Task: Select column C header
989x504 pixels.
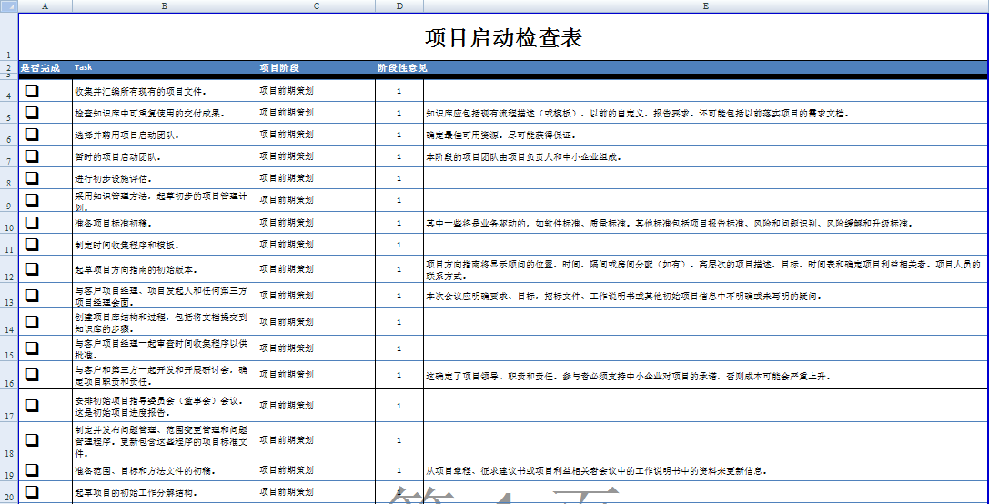Action: 316,5
